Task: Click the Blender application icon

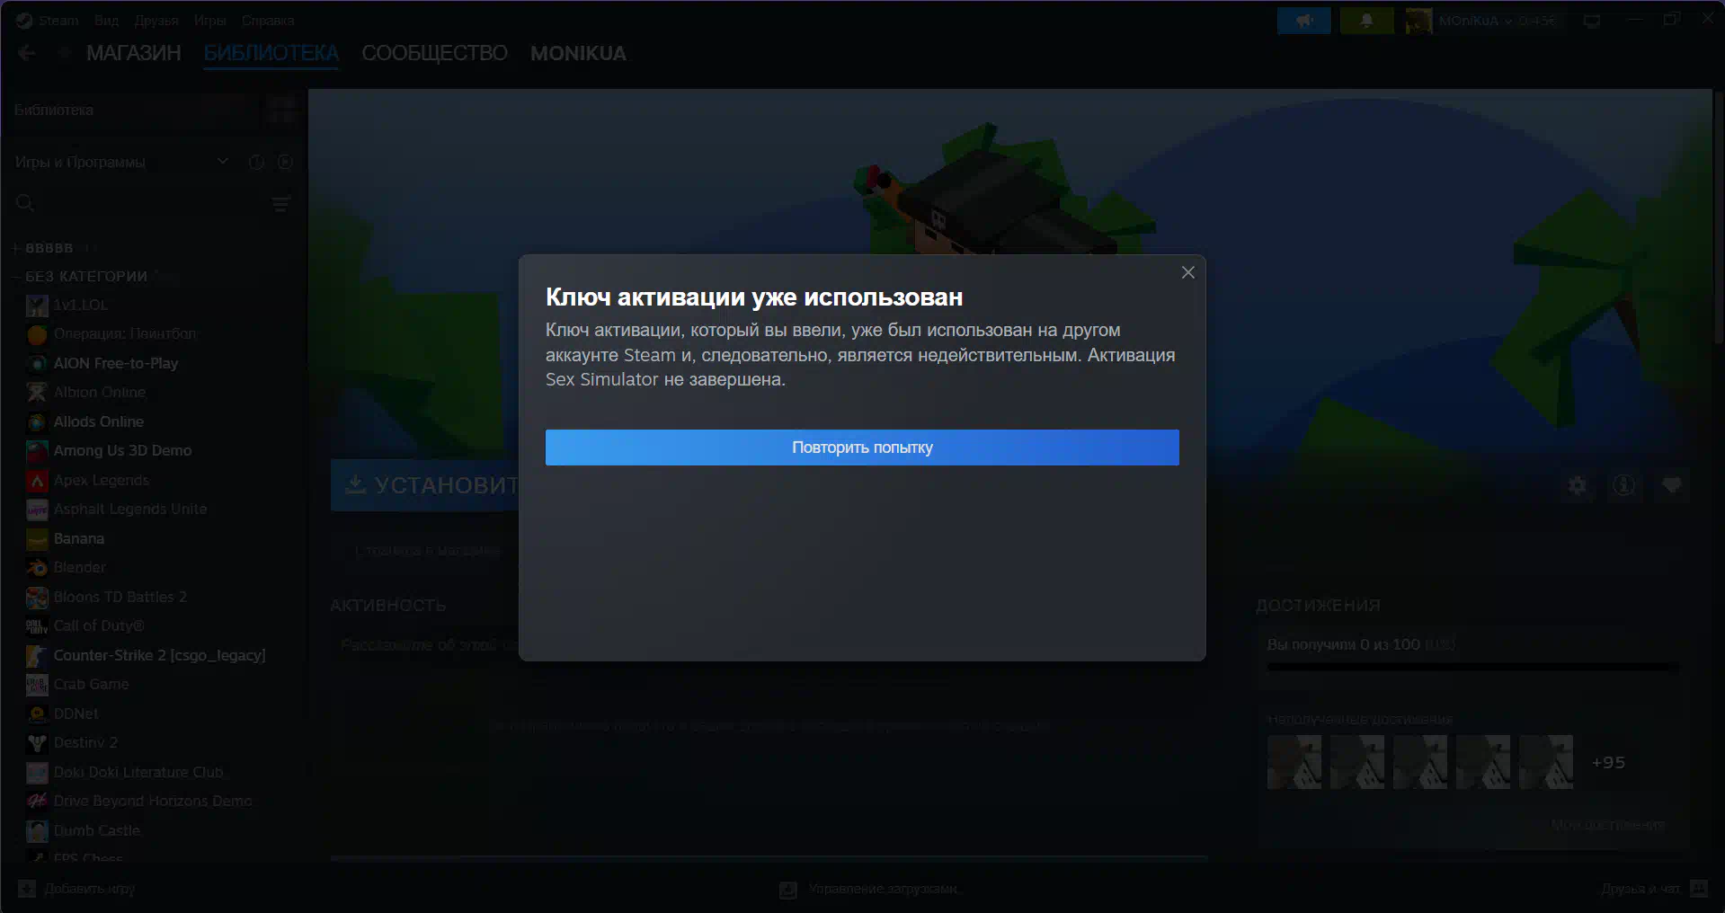Action: [37, 568]
